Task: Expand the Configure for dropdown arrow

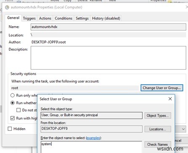Action: (183, 129)
